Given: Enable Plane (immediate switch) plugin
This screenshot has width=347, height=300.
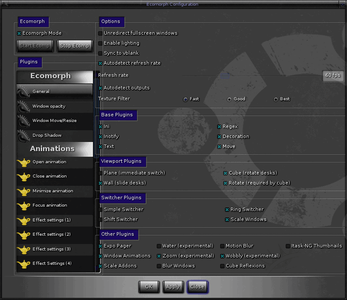Looking at the screenshot, I should pos(100,173).
